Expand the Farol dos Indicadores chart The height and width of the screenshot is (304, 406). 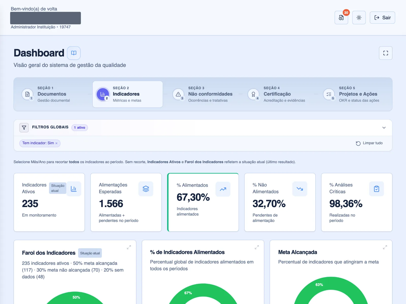click(129, 247)
